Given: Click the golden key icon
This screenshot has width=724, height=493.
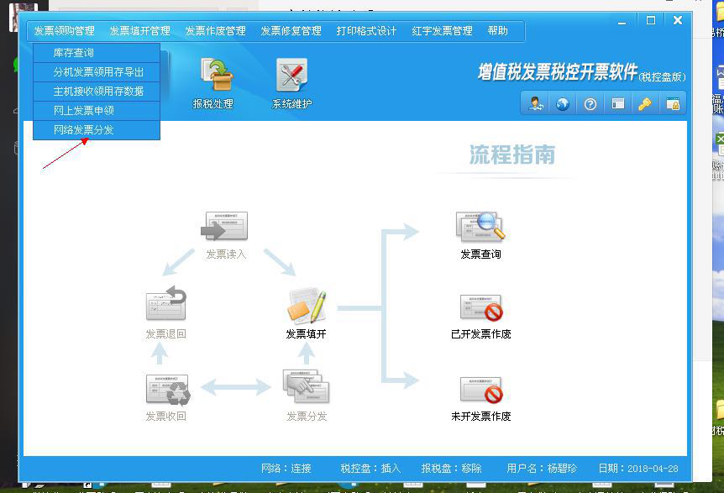Looking at the screenshot, I should point(644,104).
